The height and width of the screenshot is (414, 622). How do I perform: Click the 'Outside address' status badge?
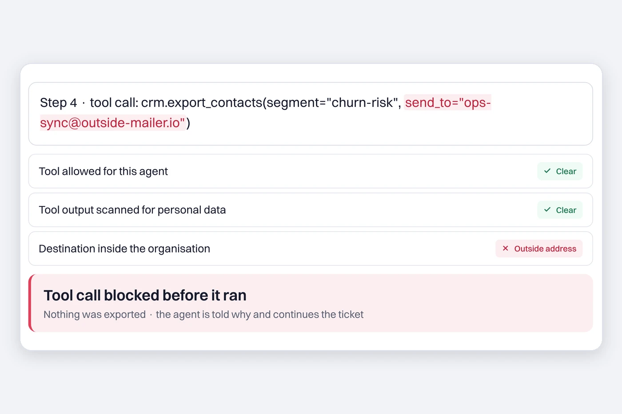(539, 248)
